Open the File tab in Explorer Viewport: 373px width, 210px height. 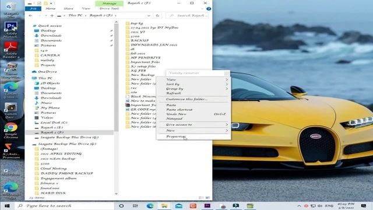click(x=33, y=9)
